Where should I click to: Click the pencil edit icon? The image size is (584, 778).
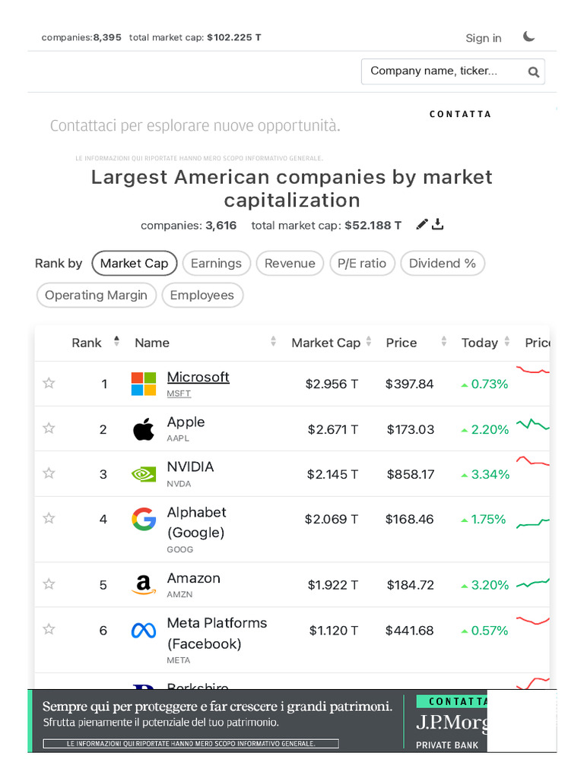tap(423, 224)
